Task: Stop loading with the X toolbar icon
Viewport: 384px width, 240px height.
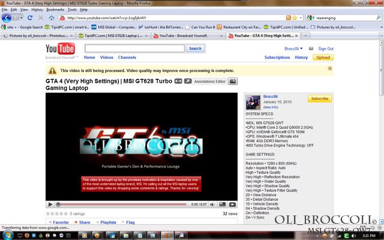Action: (41, 18)
